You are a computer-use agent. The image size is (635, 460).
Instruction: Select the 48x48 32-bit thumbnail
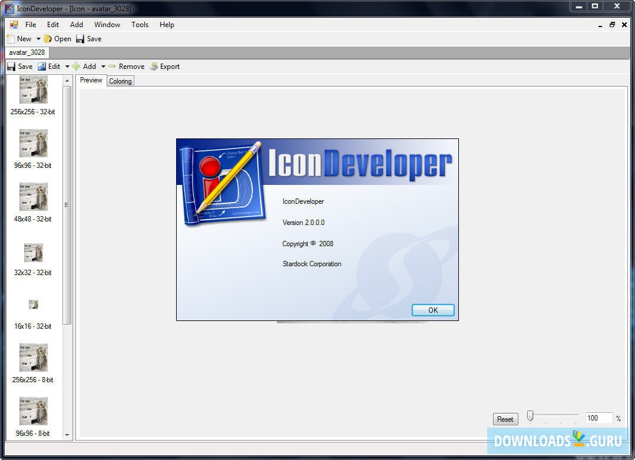[32, 197]
